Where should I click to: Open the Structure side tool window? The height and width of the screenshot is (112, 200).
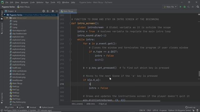pyautogui.click(x=2, y=28)
